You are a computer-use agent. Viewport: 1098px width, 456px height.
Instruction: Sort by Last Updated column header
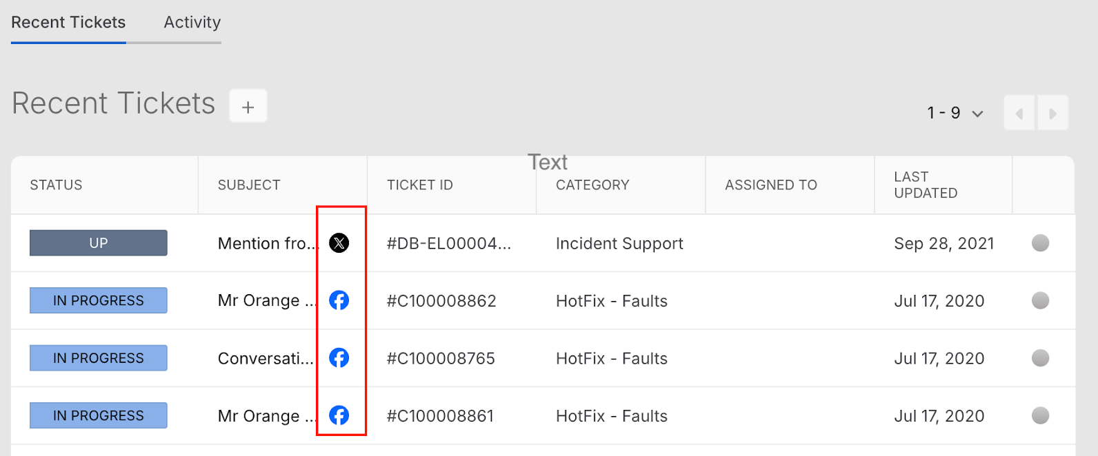click(926, 185)
